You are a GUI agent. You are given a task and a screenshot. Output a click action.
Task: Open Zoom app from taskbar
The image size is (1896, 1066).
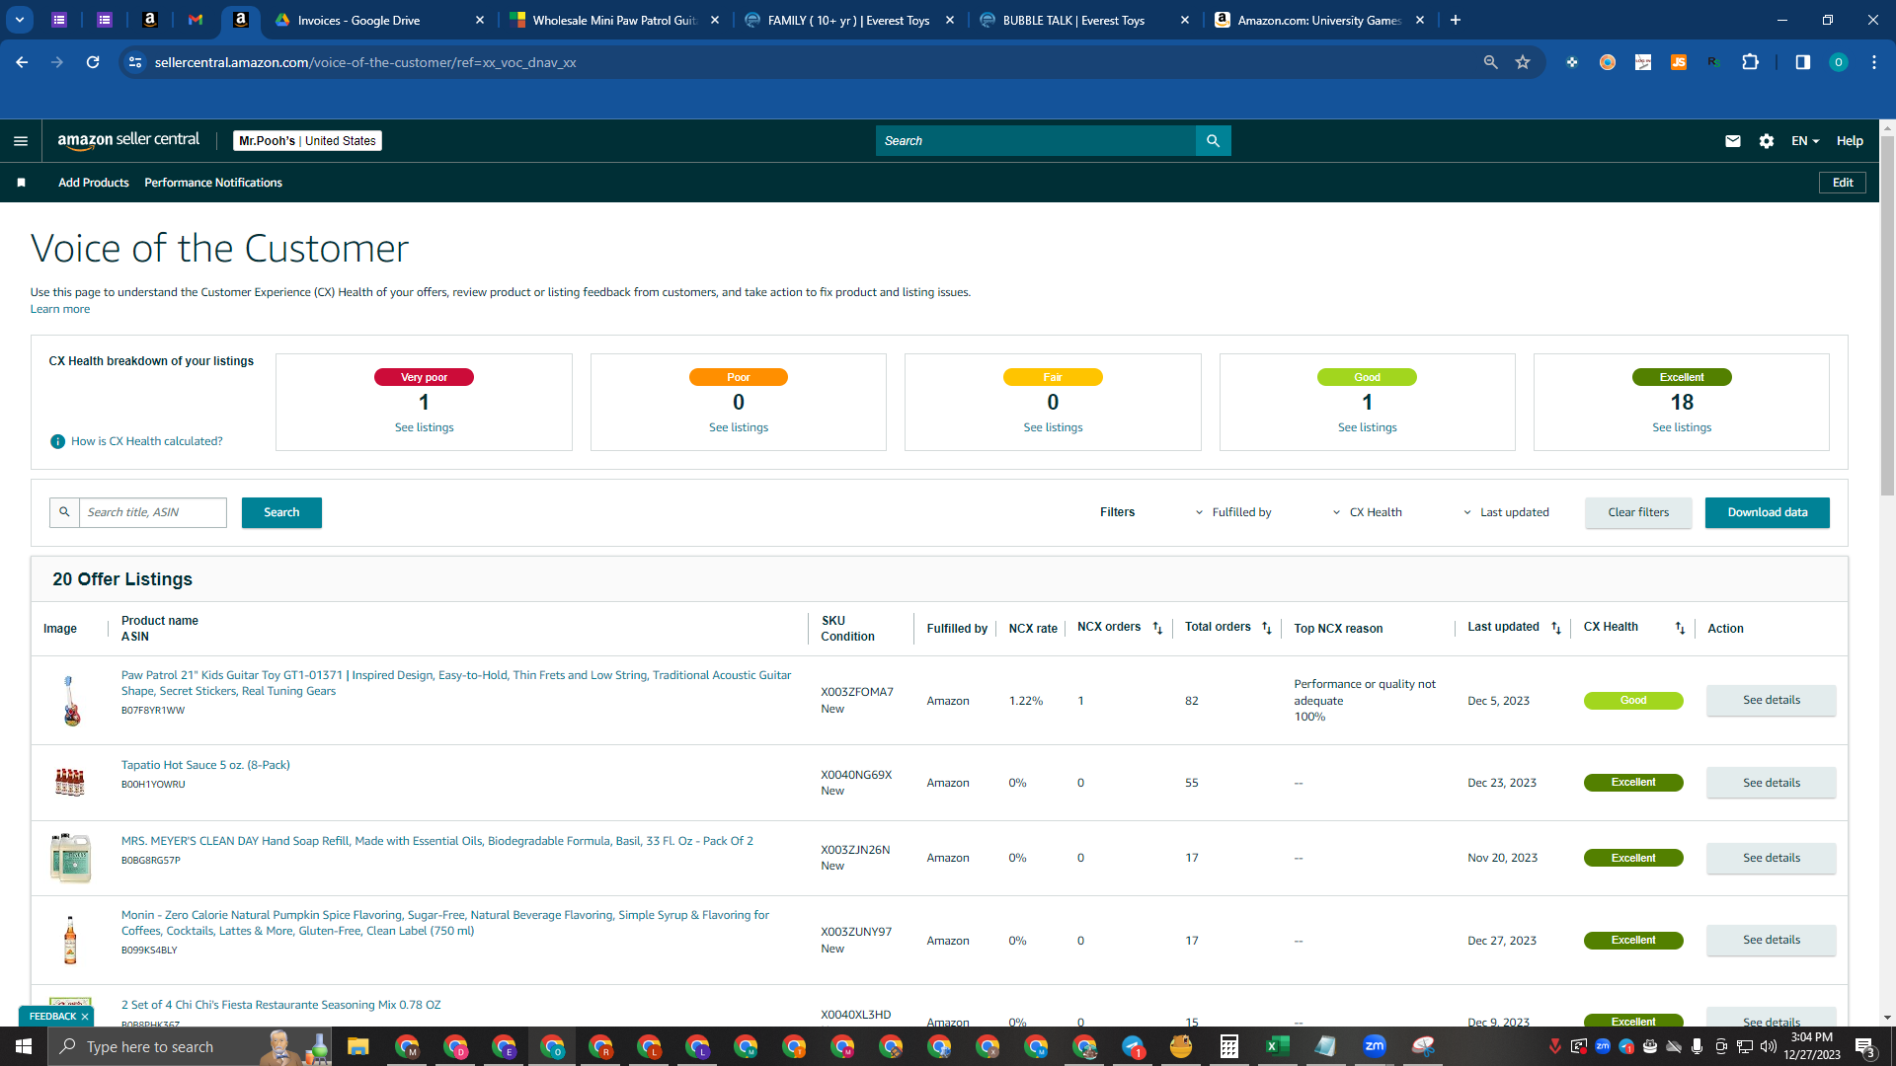pos(1374,1046)
